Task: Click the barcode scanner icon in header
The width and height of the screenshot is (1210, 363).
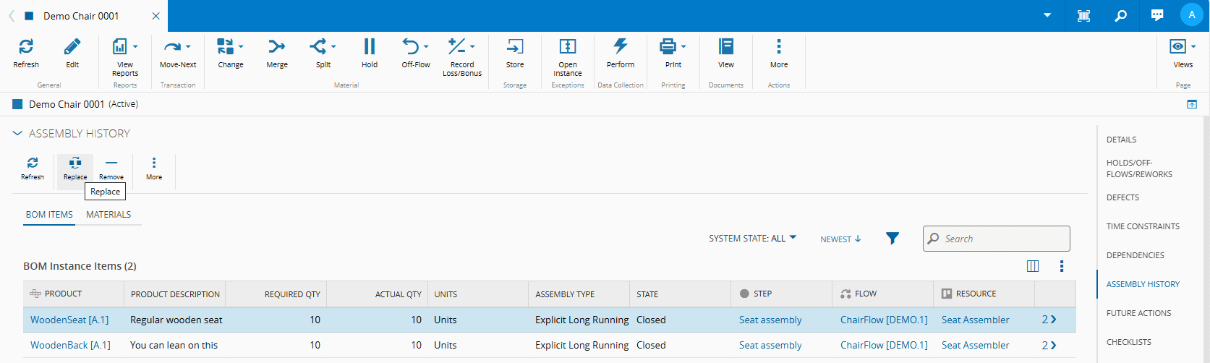Action: 1083,15
